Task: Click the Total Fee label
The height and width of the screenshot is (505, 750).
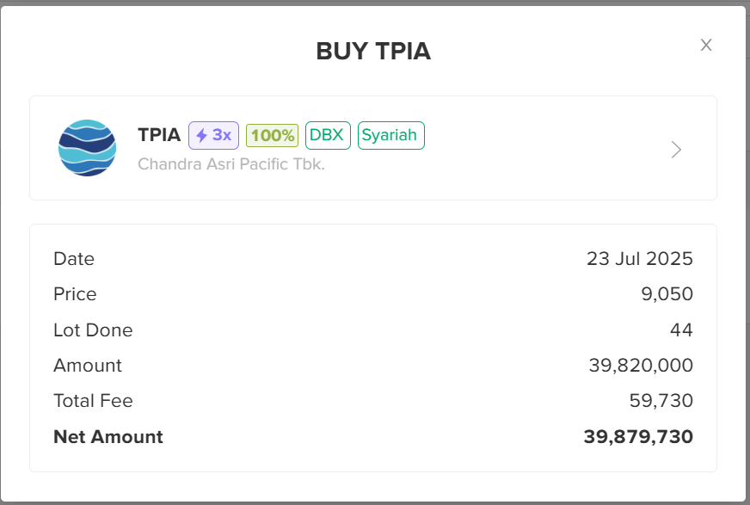Action: point(93,401)
